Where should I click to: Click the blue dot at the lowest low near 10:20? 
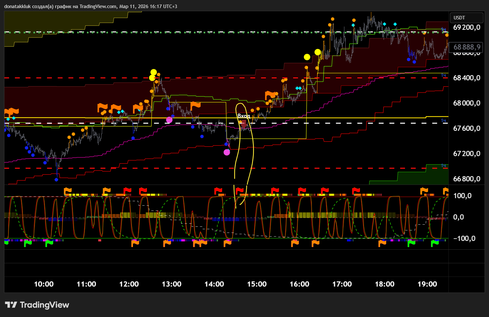coord(56,179)
